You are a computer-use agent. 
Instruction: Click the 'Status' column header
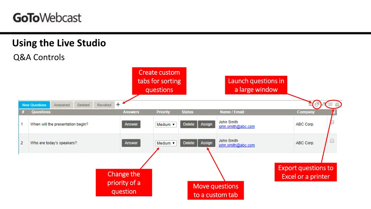187,112
